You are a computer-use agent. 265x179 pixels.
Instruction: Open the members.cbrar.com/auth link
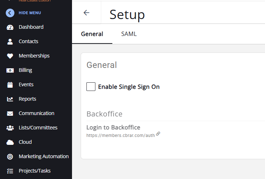121,136
